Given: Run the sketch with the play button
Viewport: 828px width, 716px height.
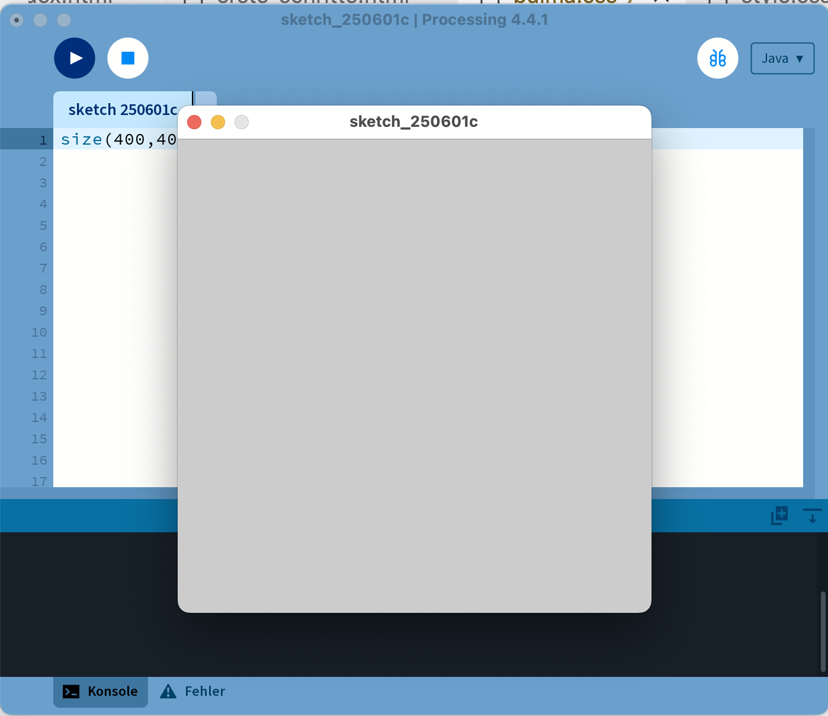Looking at the screenshot, I should coord(75,58).
